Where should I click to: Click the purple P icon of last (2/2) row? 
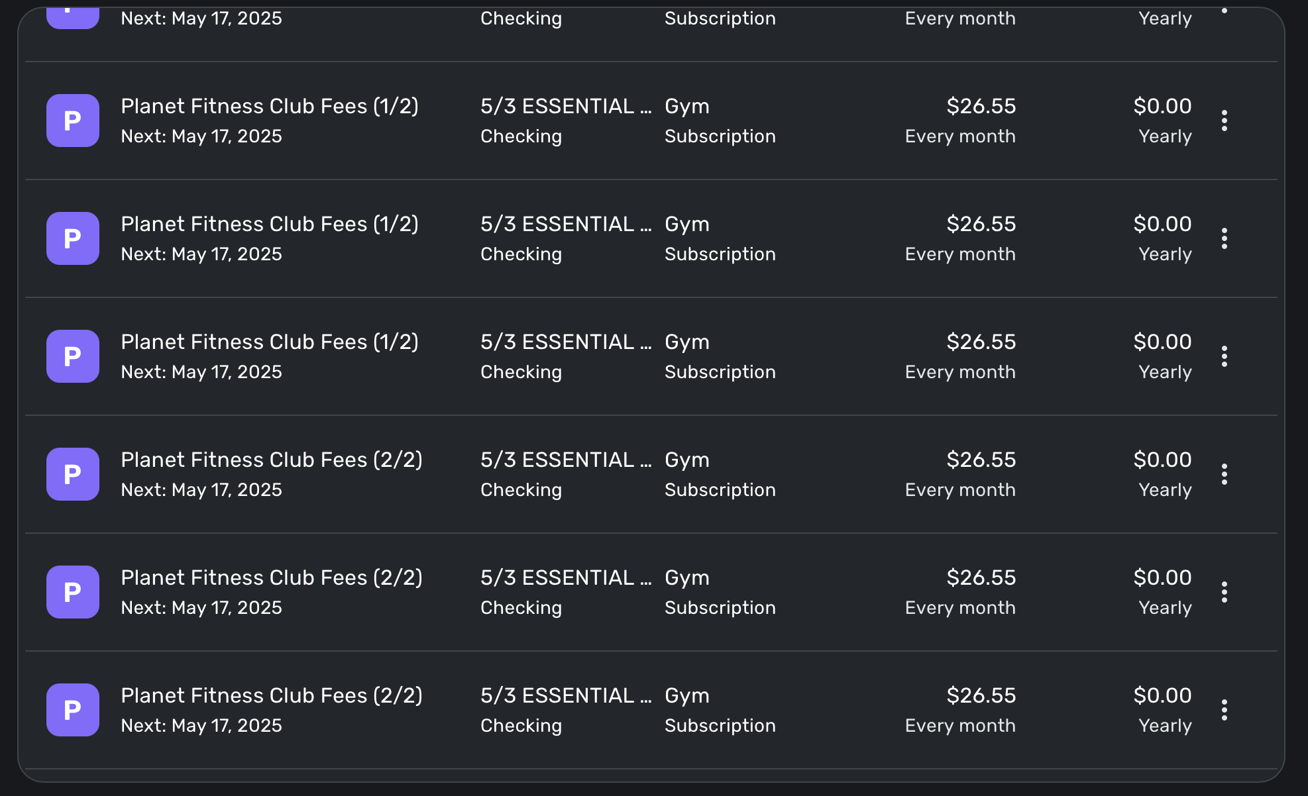pos(73,710)
